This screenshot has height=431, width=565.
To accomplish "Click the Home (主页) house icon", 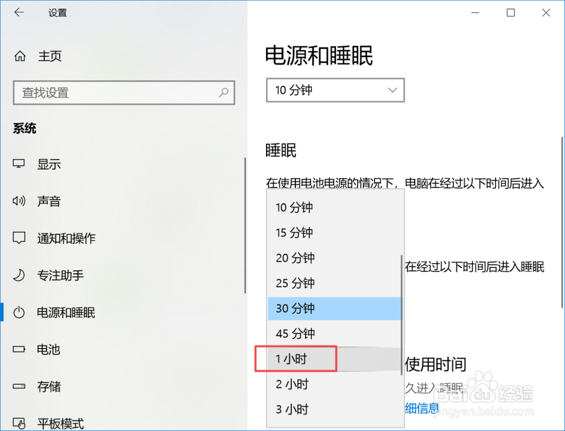I will [x=20, y=56].
